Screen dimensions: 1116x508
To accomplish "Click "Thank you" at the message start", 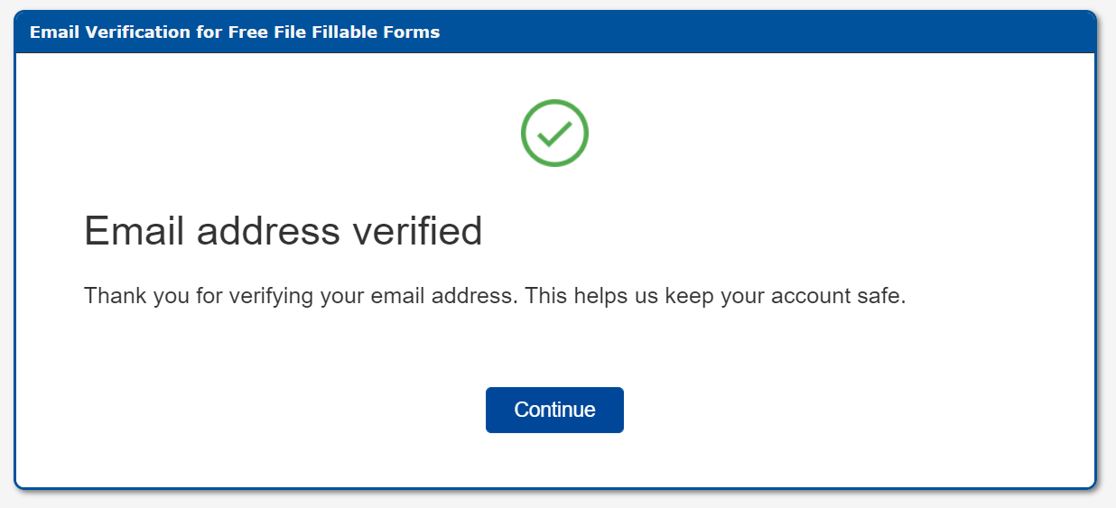I will coord(135,296).
